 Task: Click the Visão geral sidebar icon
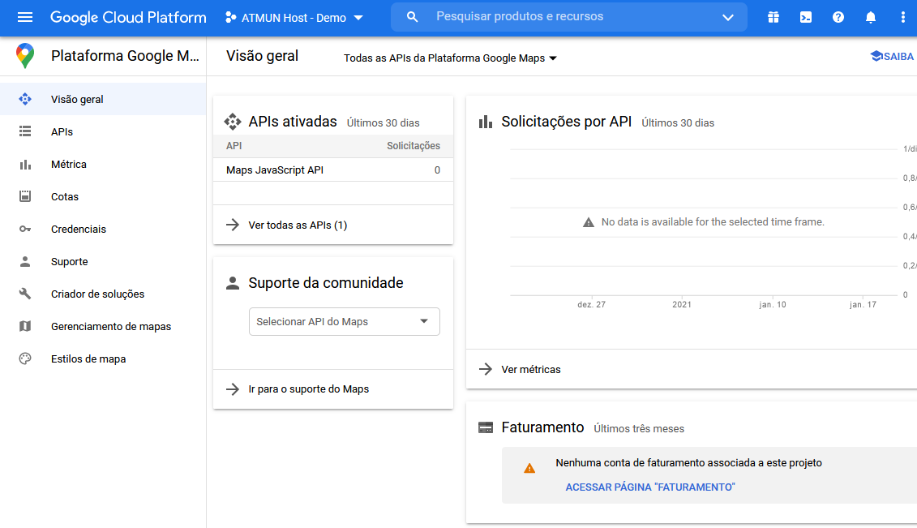(x=25, y=100)
